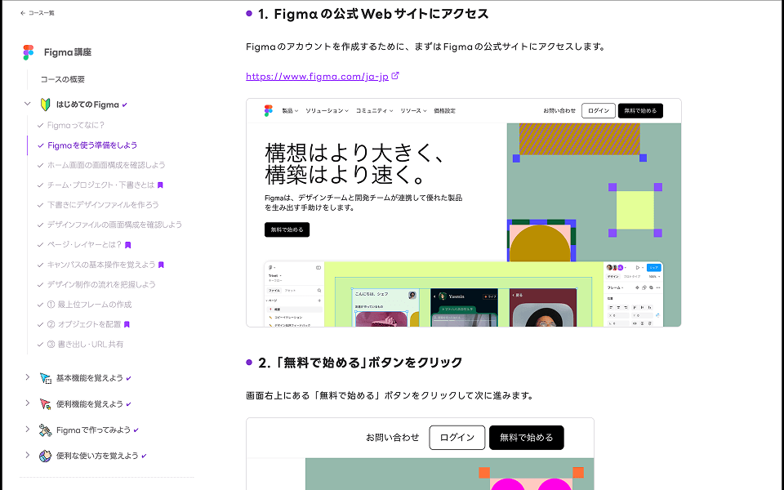This screenshot has width=784, height=490.
Task: Click the tools icon beside Figmaで作ってみよう
Action: click(x=46, y=430)
